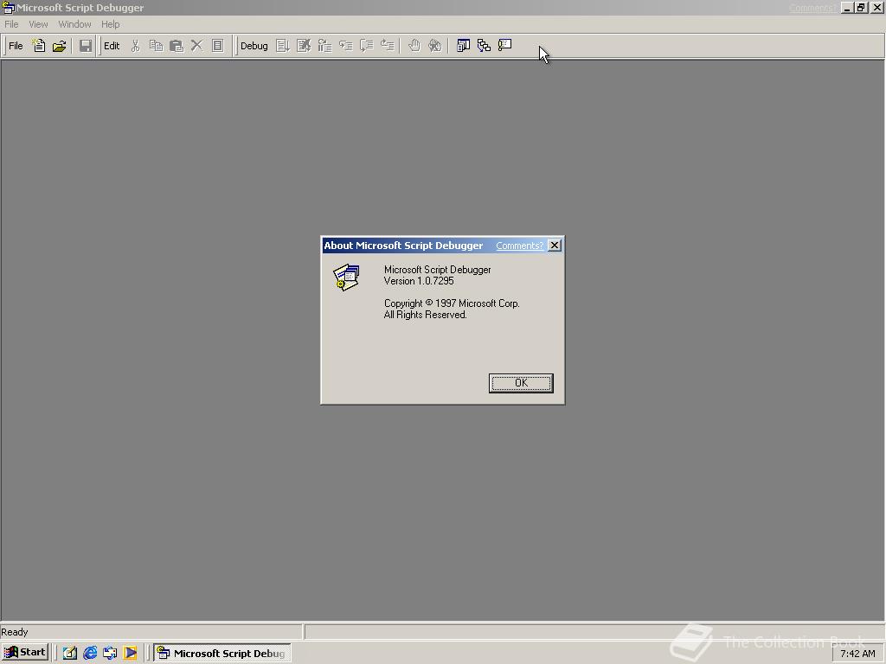Open the View menu

click(38, 24)
